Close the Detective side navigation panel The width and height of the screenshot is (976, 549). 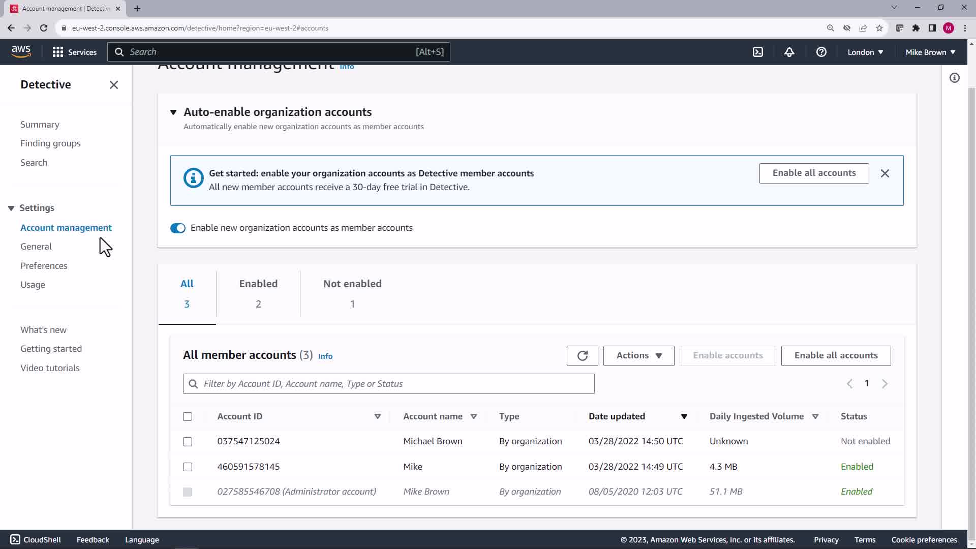pyautogui.click(x=114, y=85)
